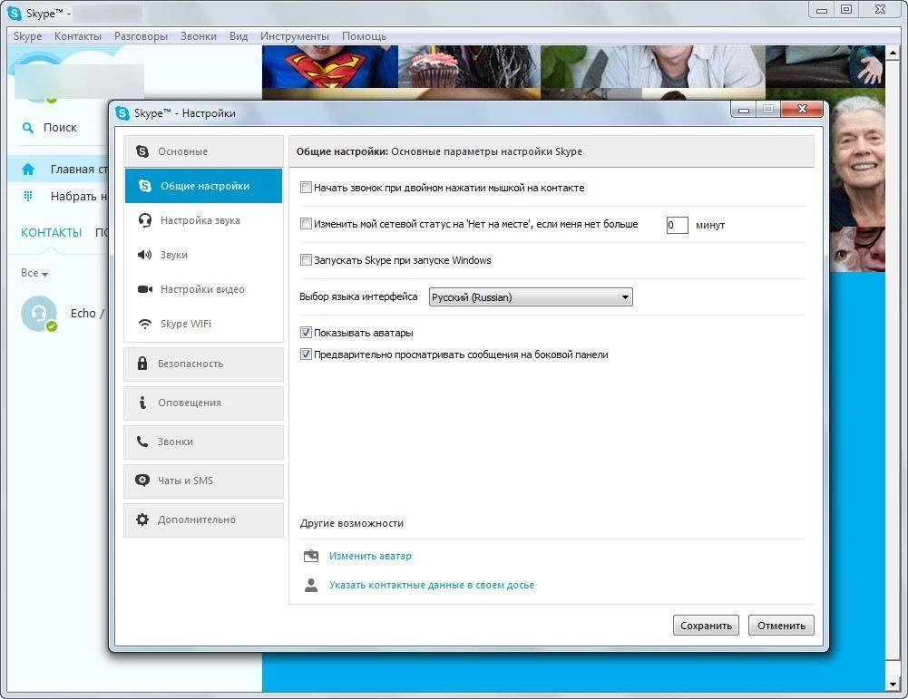Click Skype icon beside Общие настройки
Viewport: 908px width, 699px height.
145,186
